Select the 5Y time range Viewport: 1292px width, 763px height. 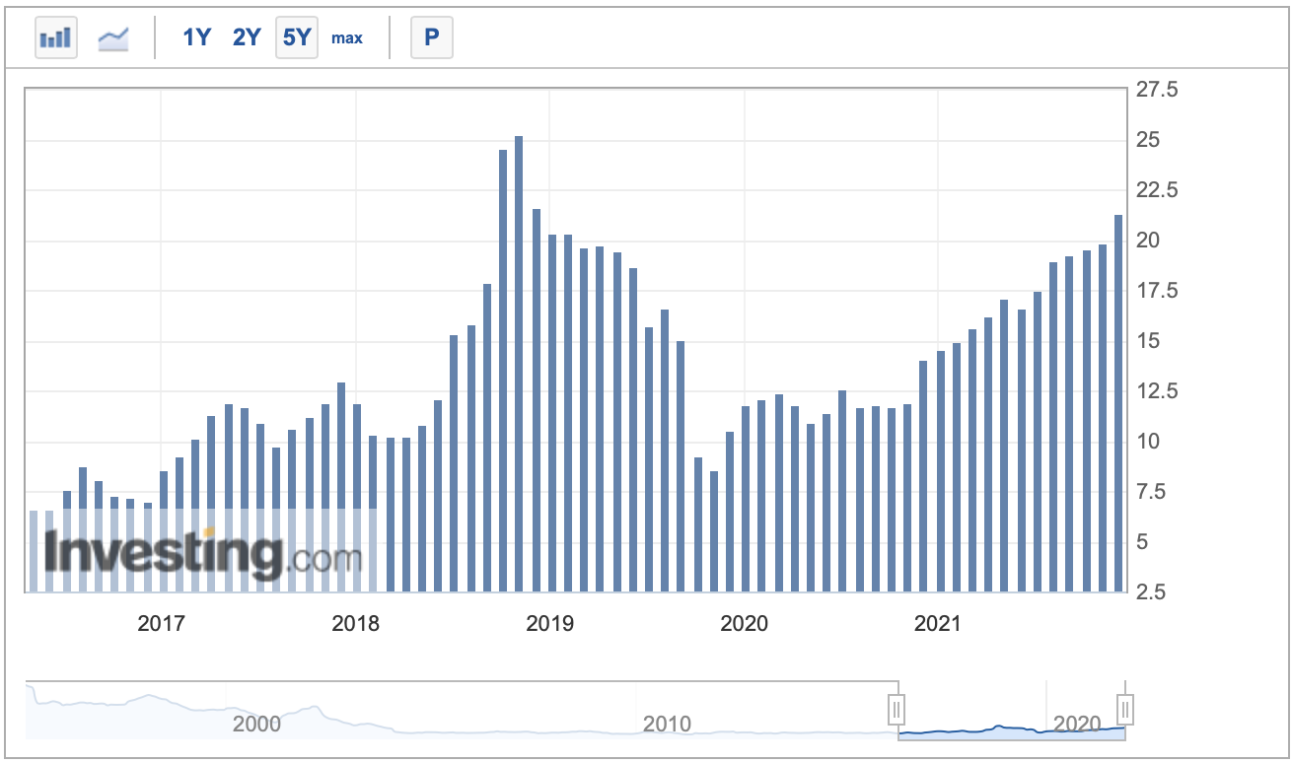click(x=297, y=38)
